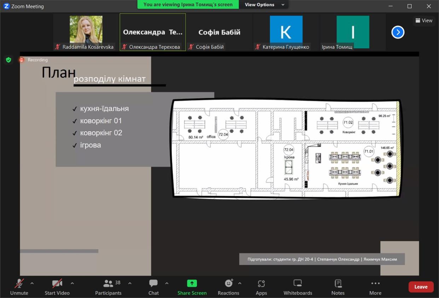
Task: Expand participants options arrow
Action: click(130, 283)
